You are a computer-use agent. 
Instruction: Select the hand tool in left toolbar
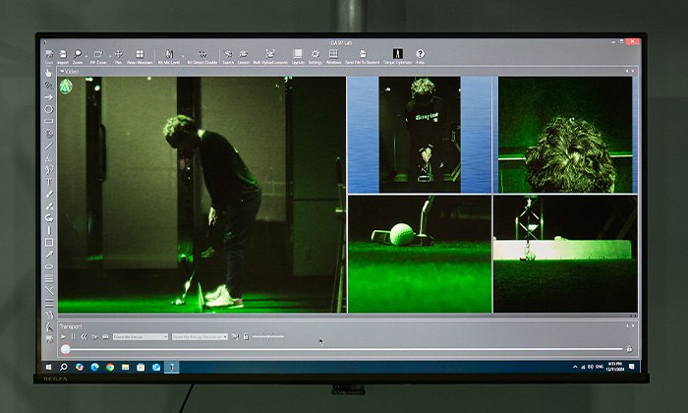tap(49, 73)
